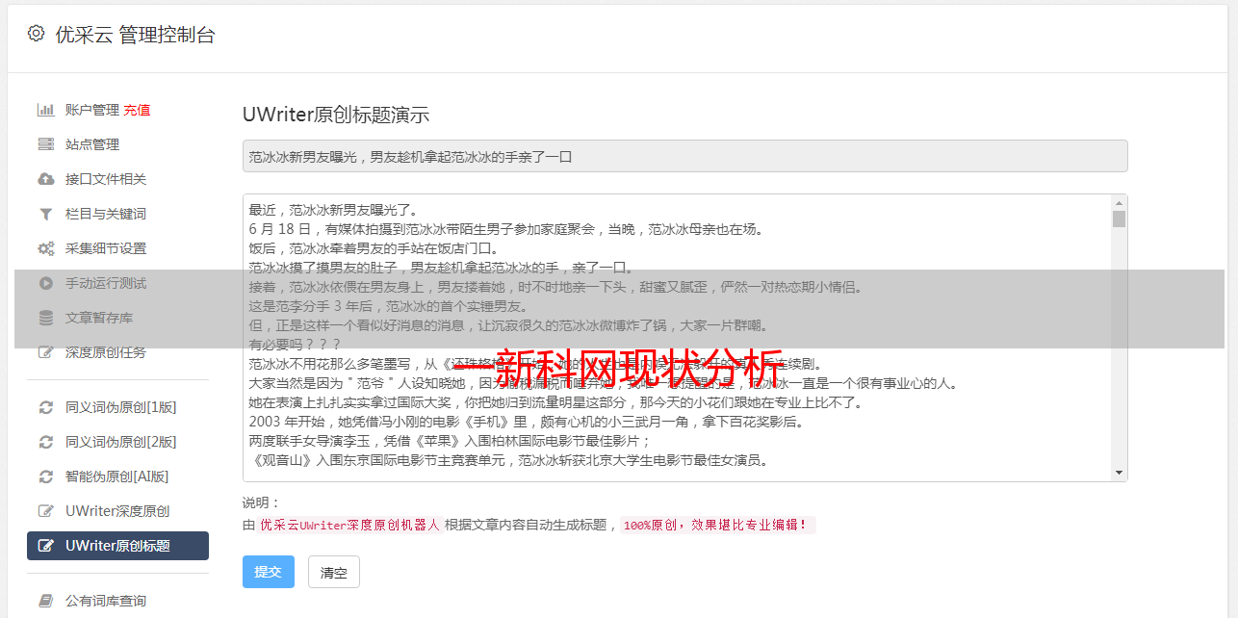Select the active UWriter原创标题 item
The width and height of the screenshot is (1238, 618).
117,546
